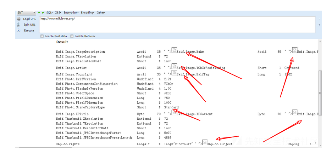Open the SQL dropdown menu
332x153 pixels.
49,13
